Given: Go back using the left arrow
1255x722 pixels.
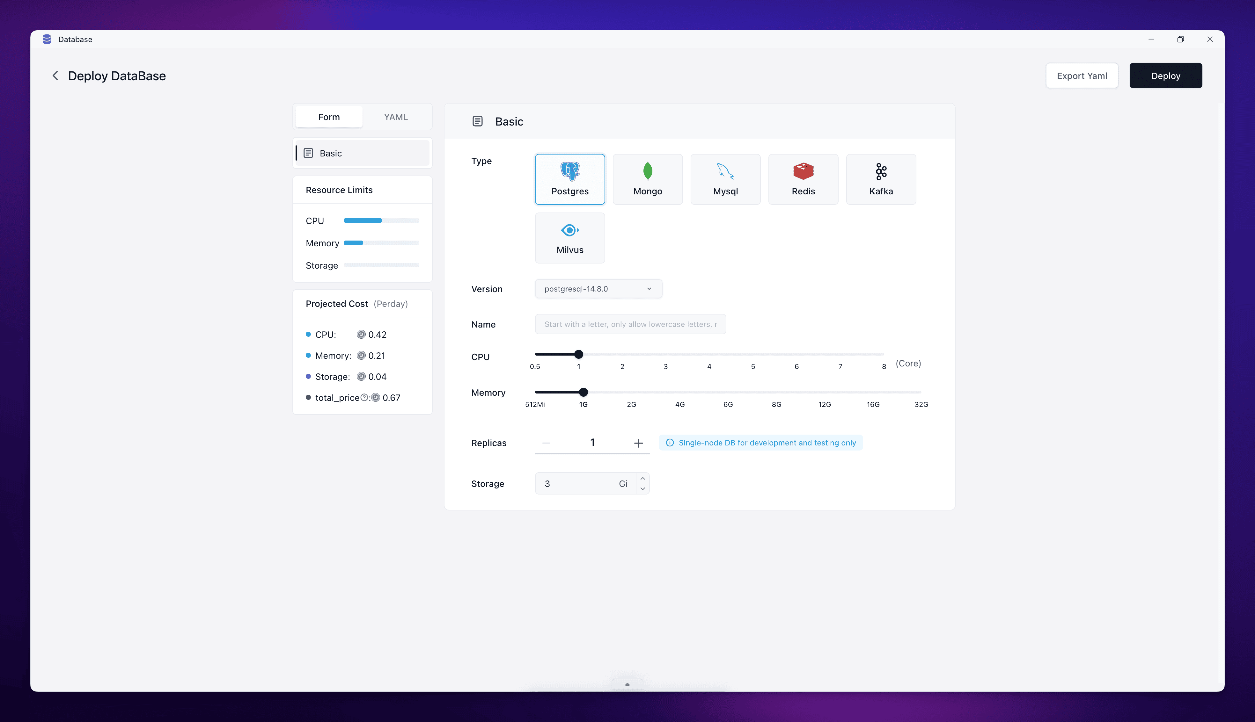Looking at the screenshot, I should (x=55, y=76).
